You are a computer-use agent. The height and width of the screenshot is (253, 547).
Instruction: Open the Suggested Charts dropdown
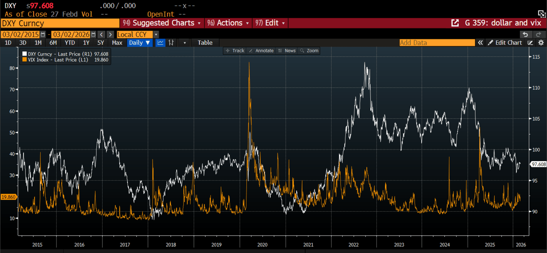[x=162, y=22]
